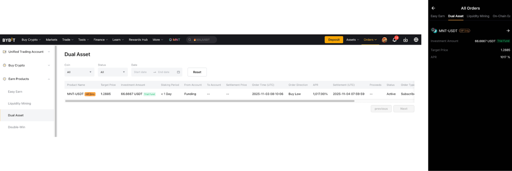Open the Coin filter dropdown
This screenshot has height=171, width=512.
click(x=79, y=72)
